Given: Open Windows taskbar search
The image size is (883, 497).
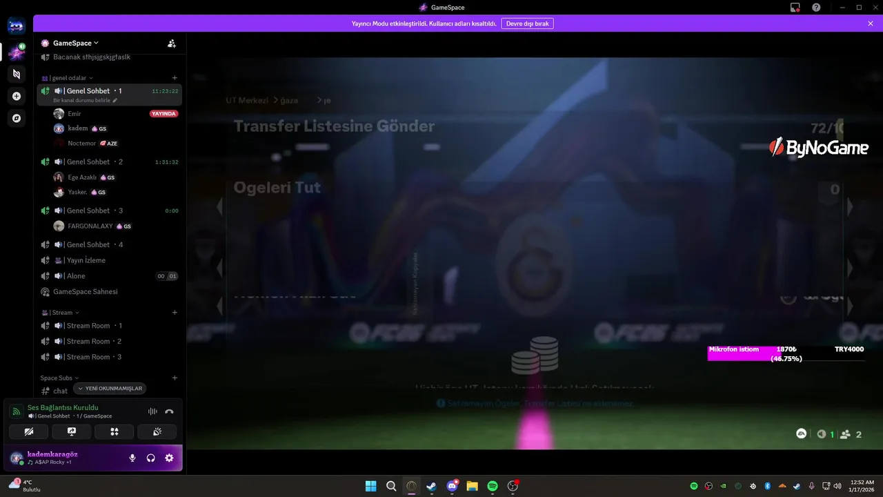Looking at the screenshot, I should point(391,486).
